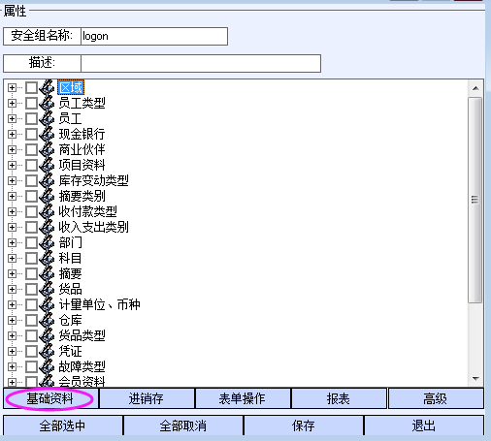The image size is (491, 441).
Task: Click the 退出 button
Action: click(x=424, y=425)
